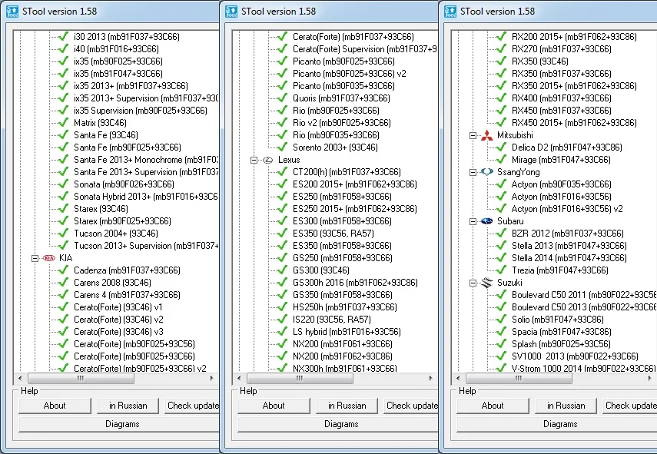Select Tucson 2004+ (93C46) entry

pyautogui.click(x=116, y=234)
